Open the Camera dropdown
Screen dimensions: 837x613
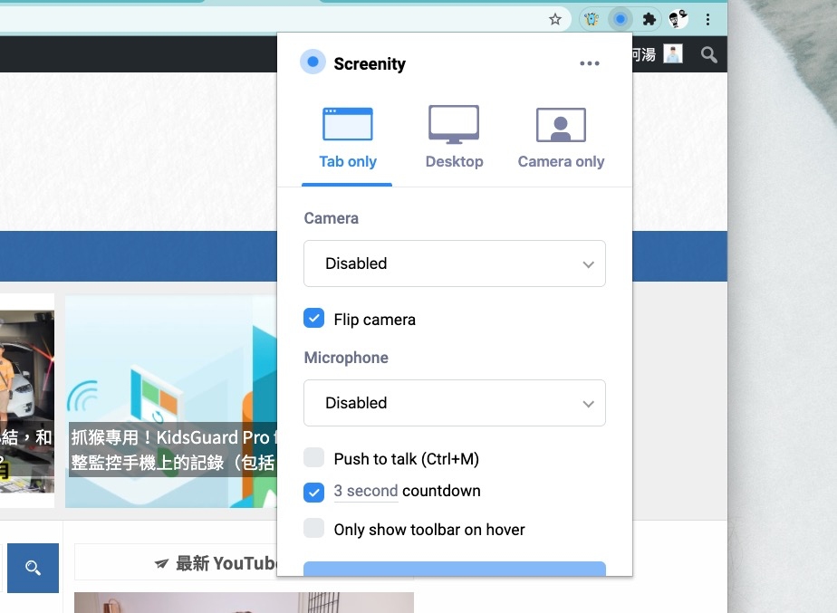(454, 263)
